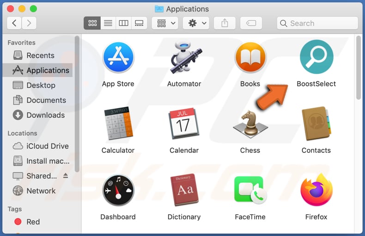This screenshot has height=236, width=365.
Task: Click the Dictionary name label
Action: [184, 217]
